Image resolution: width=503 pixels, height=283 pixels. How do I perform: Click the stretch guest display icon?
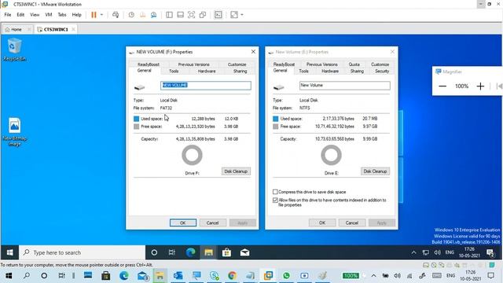pyautogui.click(x=234, y=15)
